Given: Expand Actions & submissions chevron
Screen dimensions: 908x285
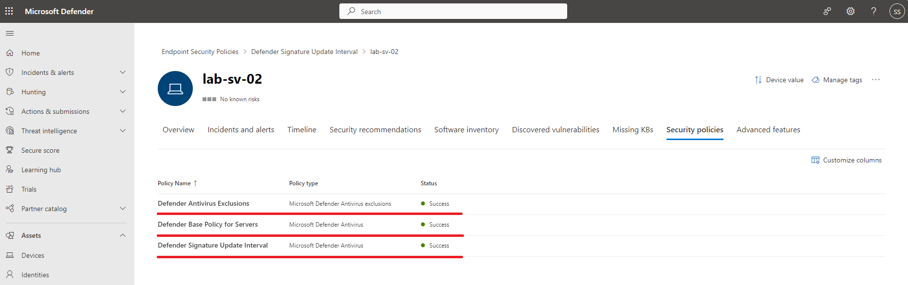Looking at the screenshot, I should click(x=123, y=111).
